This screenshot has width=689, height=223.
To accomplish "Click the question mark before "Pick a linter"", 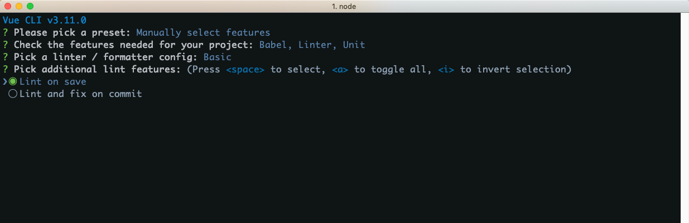I will [5, 57].
